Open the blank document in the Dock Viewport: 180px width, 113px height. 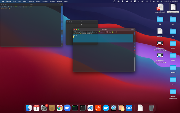(x=140, y=108)
